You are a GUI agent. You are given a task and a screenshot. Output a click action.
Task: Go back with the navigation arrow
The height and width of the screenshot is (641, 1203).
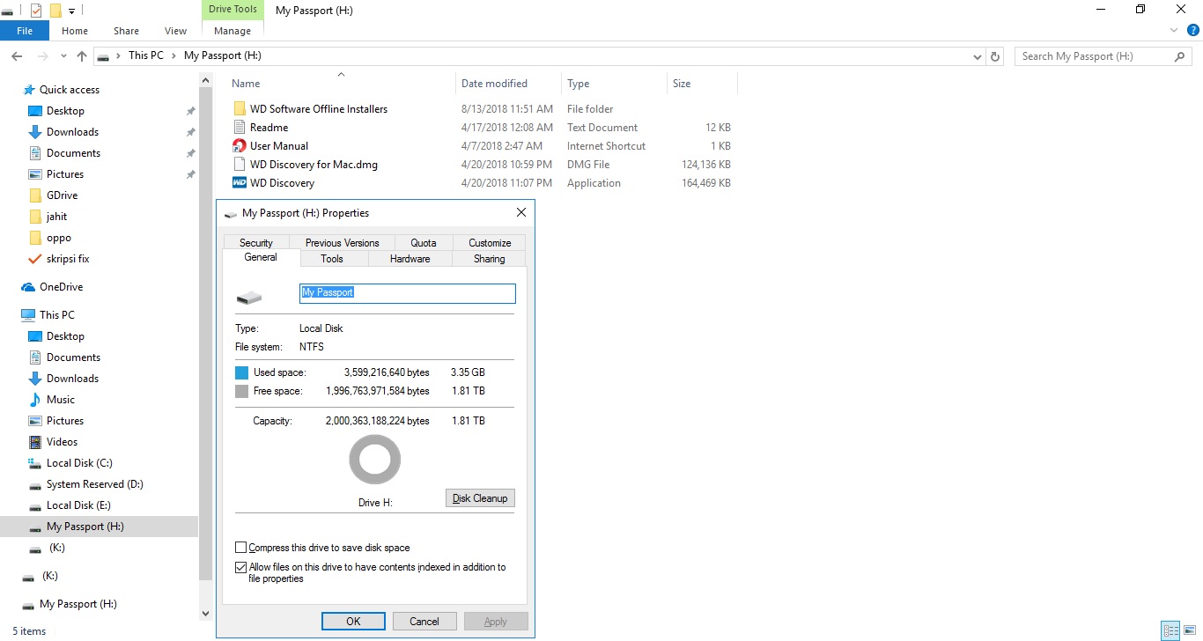point(17,56)
